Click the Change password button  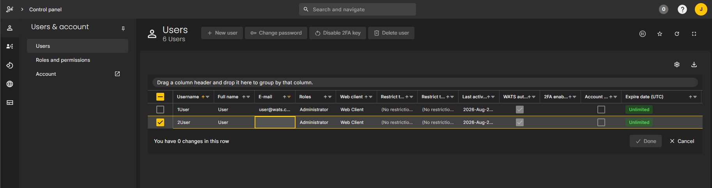pos(276,33)
